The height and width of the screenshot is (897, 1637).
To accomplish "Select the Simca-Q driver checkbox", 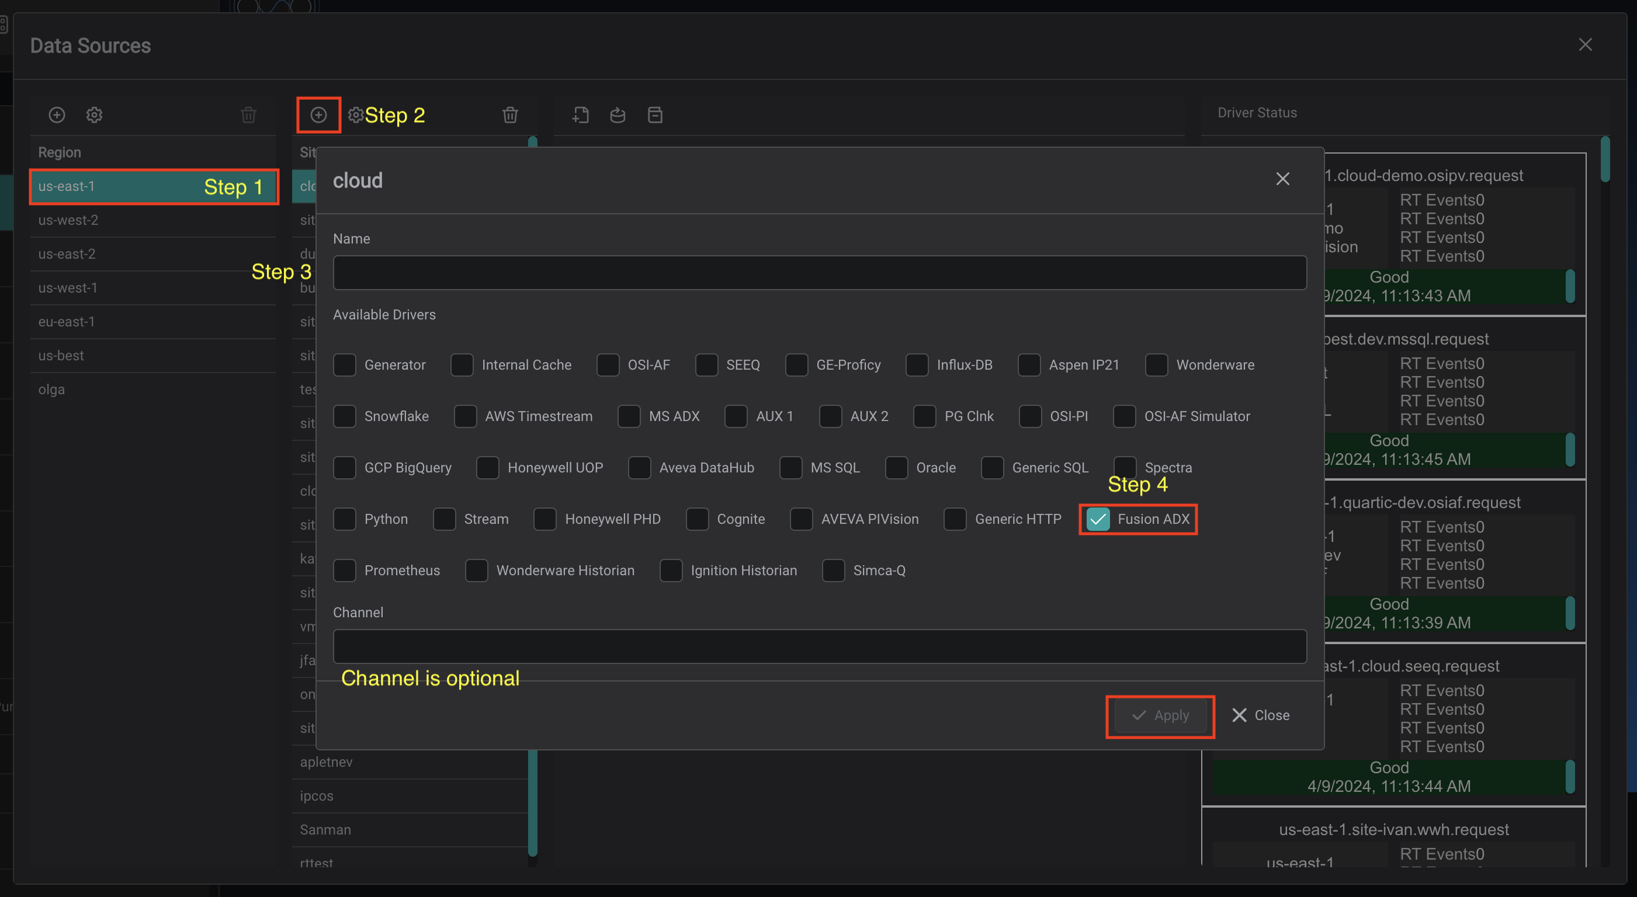I will (x=834, y=571).
